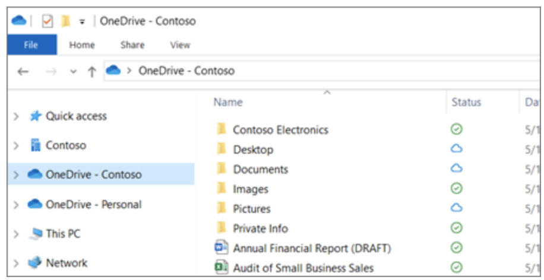Click the synced status icon for Images
The width and height of the screenshot is (544, 280).
tap(456, 189)
